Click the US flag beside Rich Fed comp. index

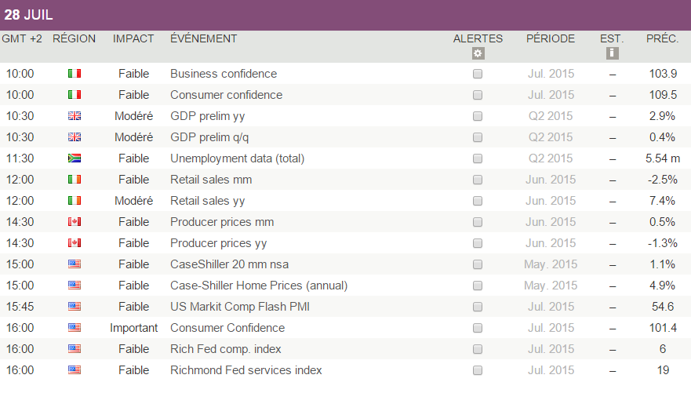coord(75,349)
